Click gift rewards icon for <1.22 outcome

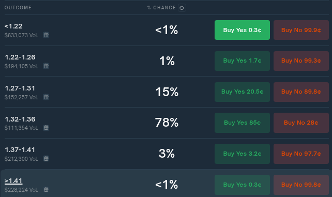(x=46, y=35)
